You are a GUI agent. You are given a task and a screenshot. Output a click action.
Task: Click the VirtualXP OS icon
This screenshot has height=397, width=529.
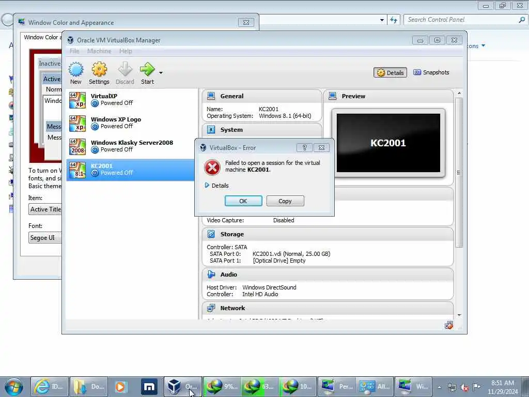click(x=77, y=100)
